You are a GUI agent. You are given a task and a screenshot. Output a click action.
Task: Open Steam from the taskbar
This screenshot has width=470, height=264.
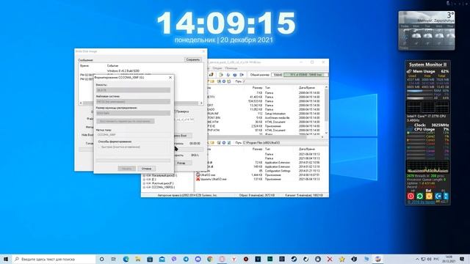pyautogui.click(x=294, y=259)
